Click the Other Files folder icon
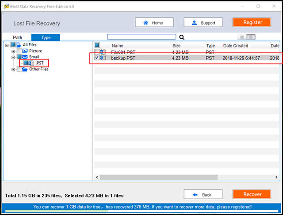The height and width of the screenshot is (215, 283). point(25,69)
